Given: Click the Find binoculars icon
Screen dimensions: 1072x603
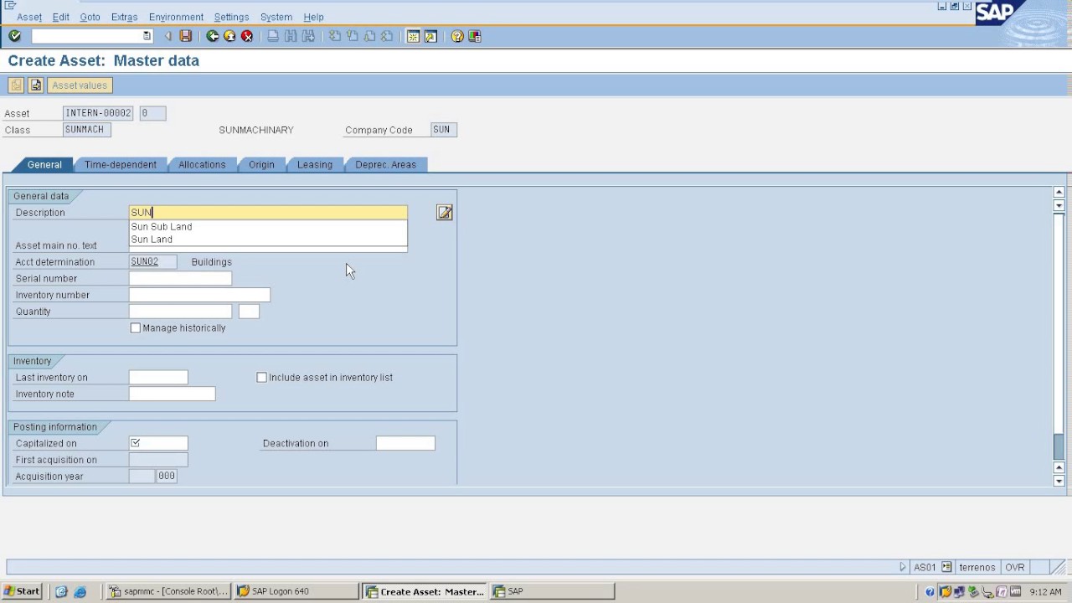Looking at the screenshot, I should [x=291, y=36].
